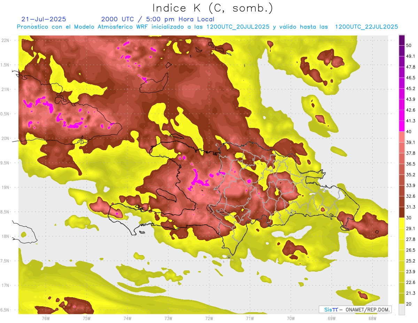Click the "23.9" colorbar label
The width and height of the screenshot is (418, 323).
tap(411, 271)
